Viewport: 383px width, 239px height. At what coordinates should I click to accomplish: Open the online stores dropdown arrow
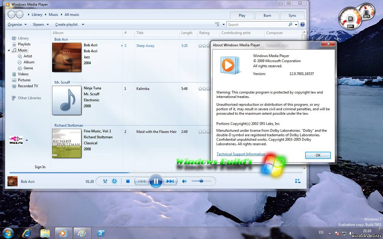click(27, 140)
